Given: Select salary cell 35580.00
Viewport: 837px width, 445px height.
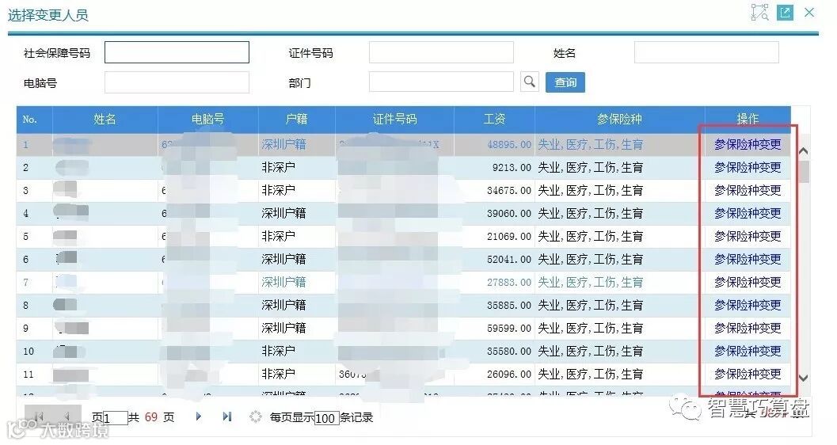Looking at the screenshot, I should (x=508, y=351).
